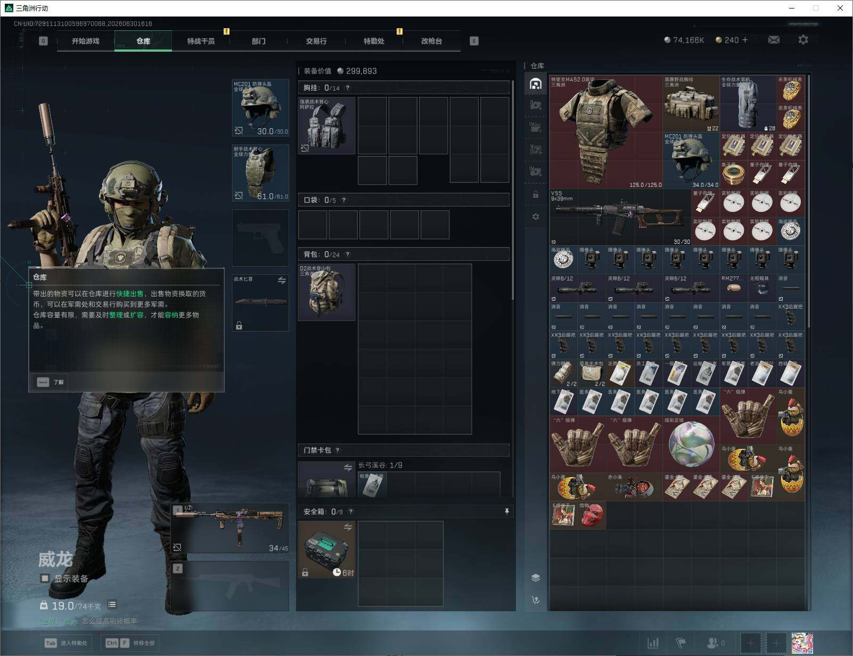Click the warehouse lock icon in sidebar

536,194
